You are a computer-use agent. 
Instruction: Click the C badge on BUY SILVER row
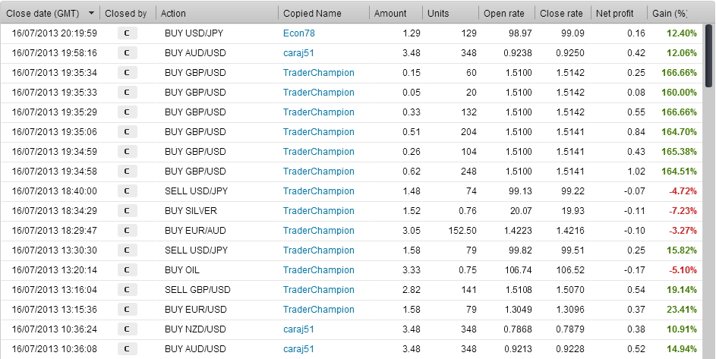pyautogui.click(x=127, y=211)
